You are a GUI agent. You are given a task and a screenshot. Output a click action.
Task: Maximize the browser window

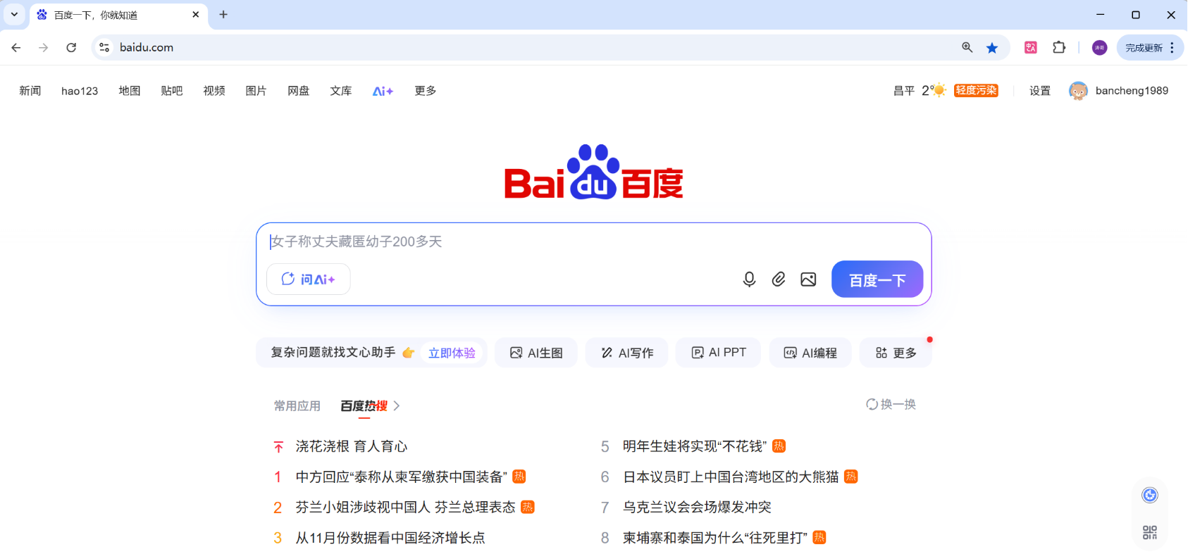point(1136,14)
